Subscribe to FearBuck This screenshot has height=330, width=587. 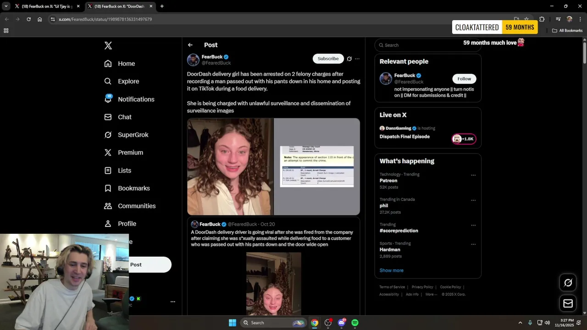coord(328,59)
